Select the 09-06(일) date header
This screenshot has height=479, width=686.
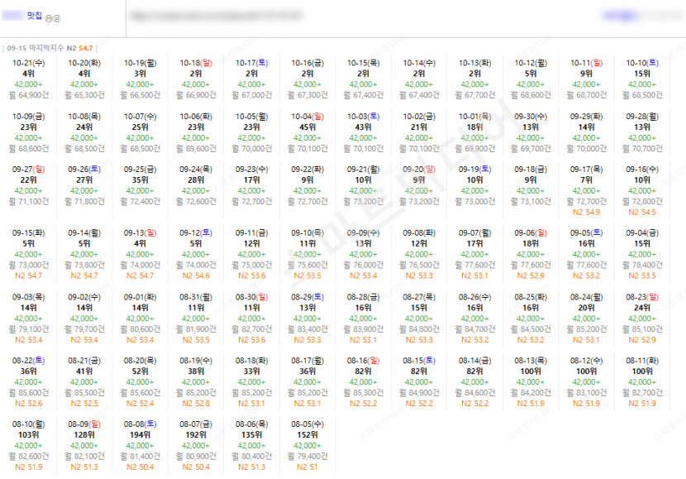[531, 233]
